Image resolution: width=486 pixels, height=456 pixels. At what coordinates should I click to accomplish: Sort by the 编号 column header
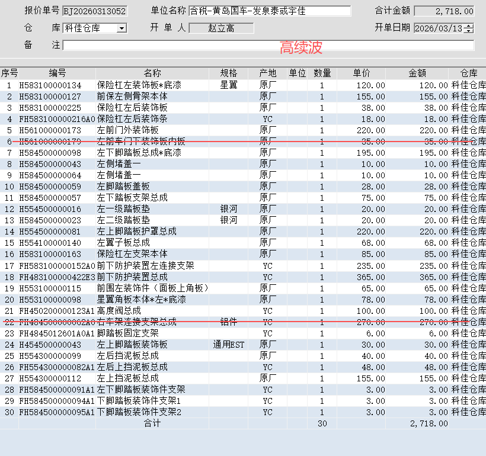57,73
